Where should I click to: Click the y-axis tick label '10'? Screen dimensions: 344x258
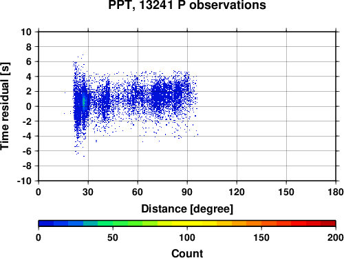[26, 32]
